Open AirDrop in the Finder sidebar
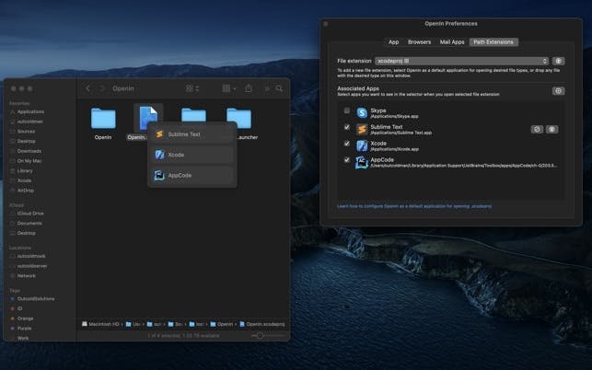This screenshot has height=370, width=592. (x=26, y=191)
